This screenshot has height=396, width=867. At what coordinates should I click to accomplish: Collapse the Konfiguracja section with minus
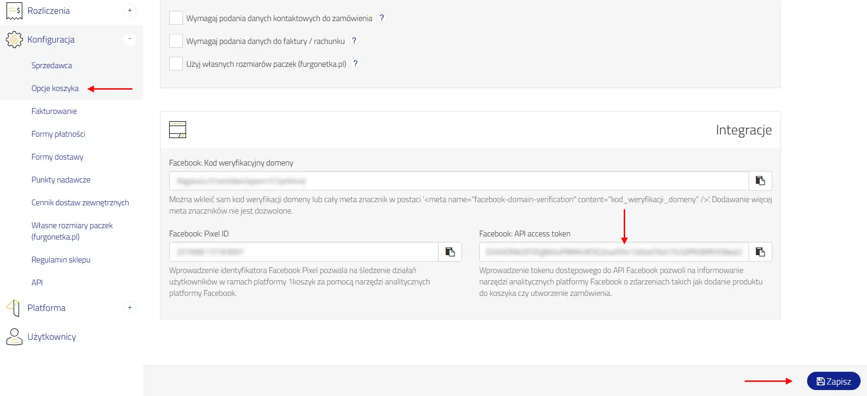coord(130,39)
